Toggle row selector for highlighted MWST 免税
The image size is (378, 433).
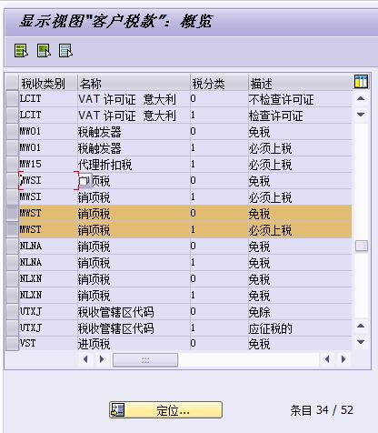click(12, 214)
